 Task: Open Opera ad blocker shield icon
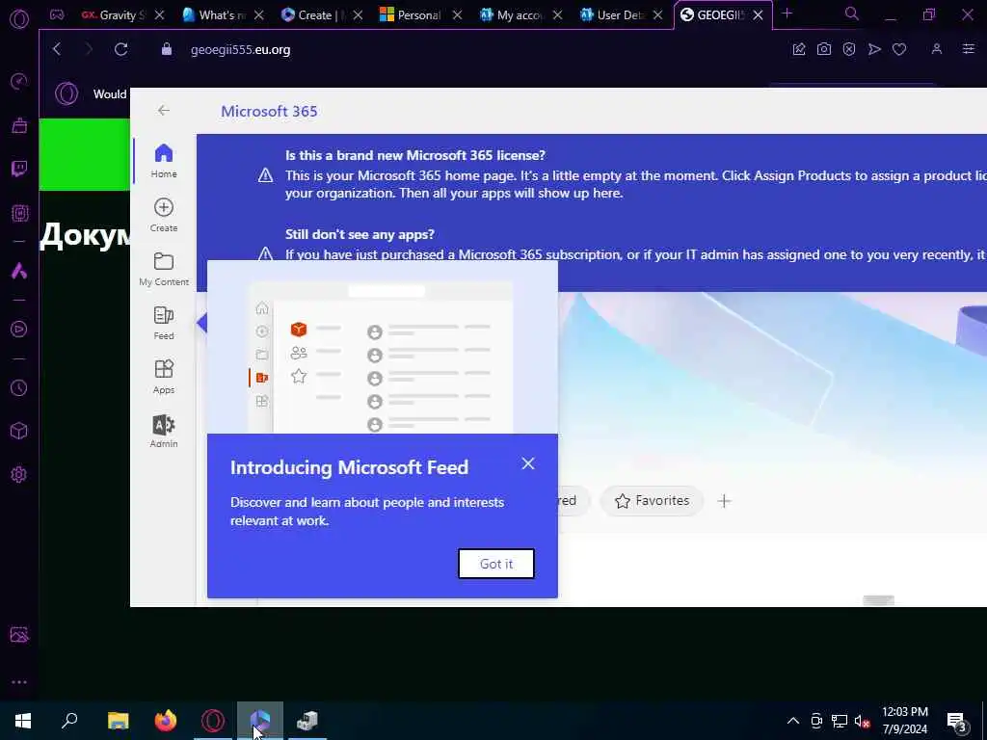pos(849,49)
